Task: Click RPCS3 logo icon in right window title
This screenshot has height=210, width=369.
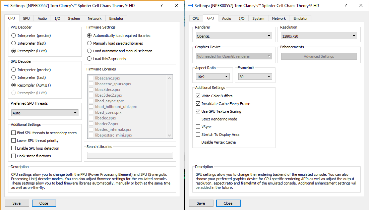Action: click(190, 5)
